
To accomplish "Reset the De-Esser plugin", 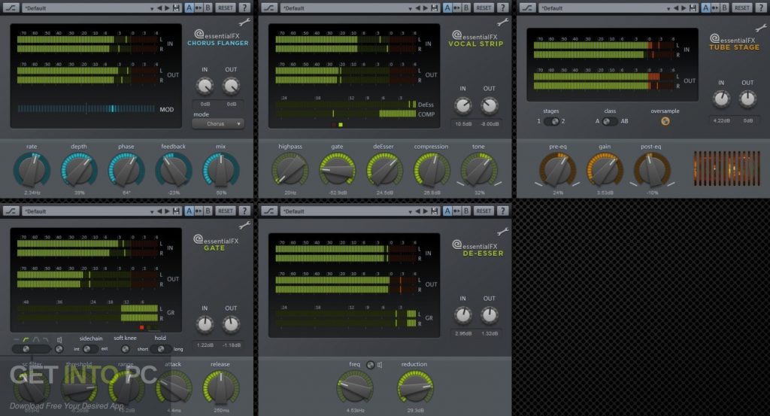I will point(484,211).
